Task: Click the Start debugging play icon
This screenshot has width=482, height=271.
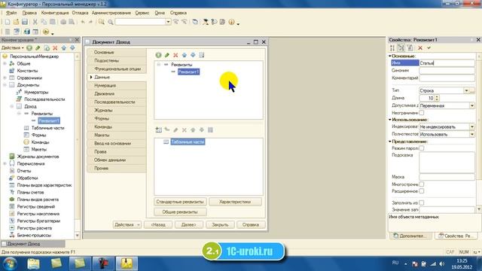Action: pyautogui.click(x=46, y=32)
